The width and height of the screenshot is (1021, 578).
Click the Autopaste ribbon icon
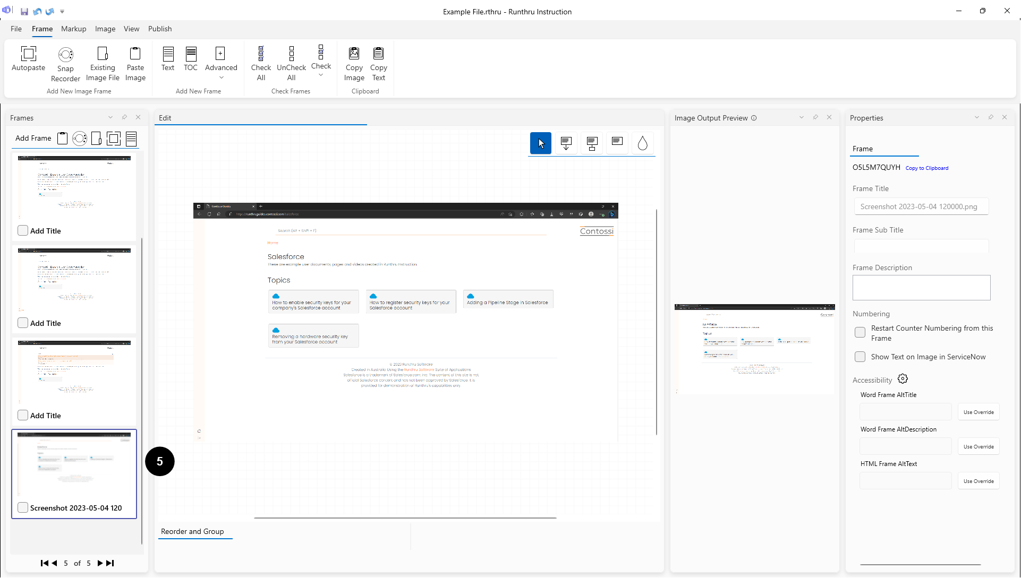[x=28, y=58]
